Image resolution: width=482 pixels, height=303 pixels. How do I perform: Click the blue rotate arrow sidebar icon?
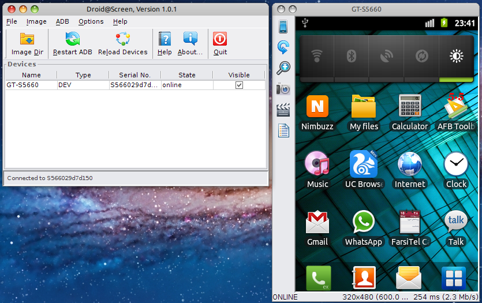tap(283, 47)
